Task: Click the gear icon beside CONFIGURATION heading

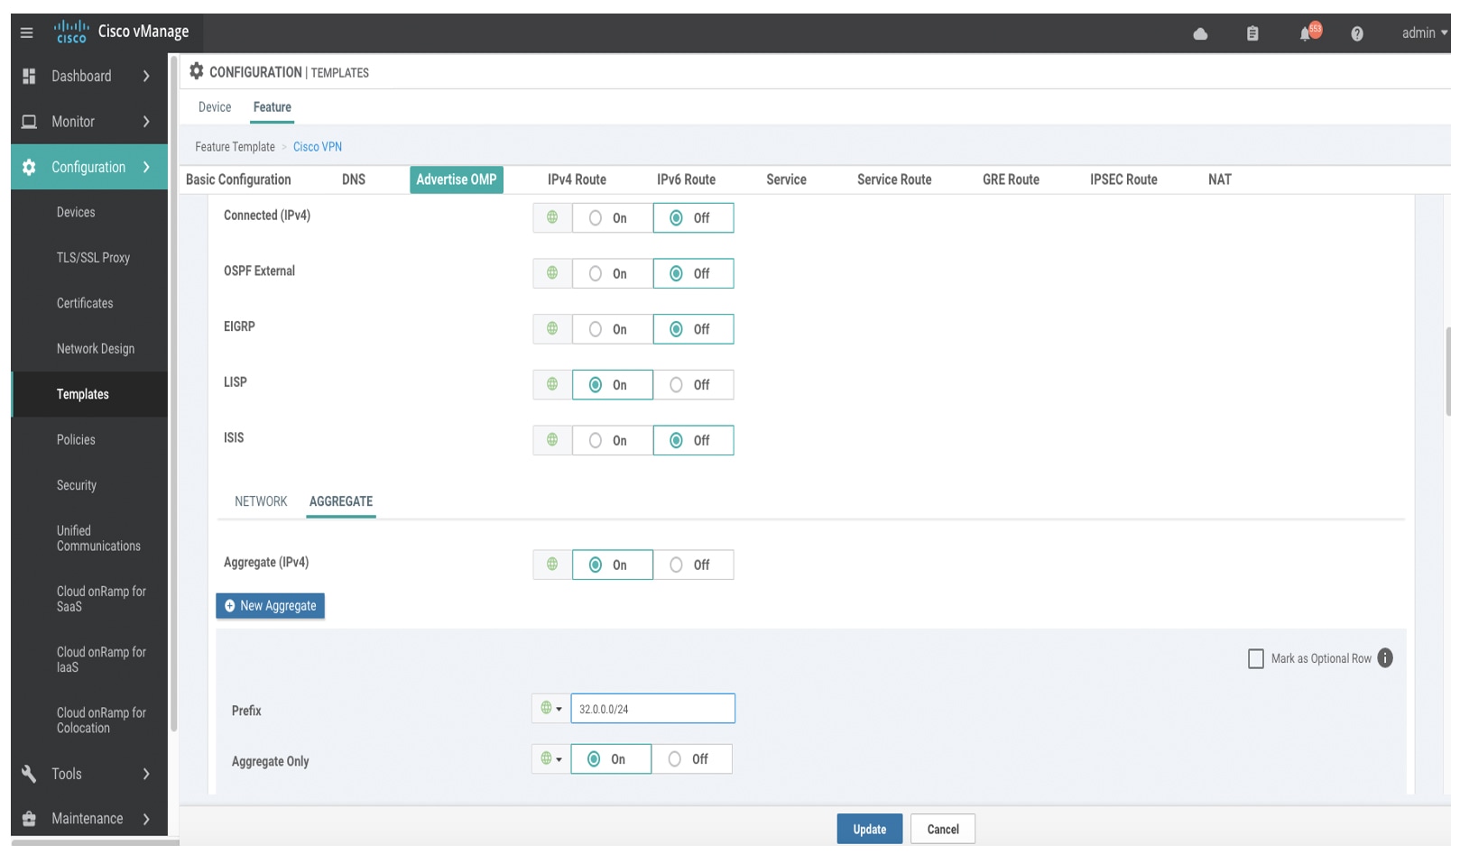Action: click(196, 71)
